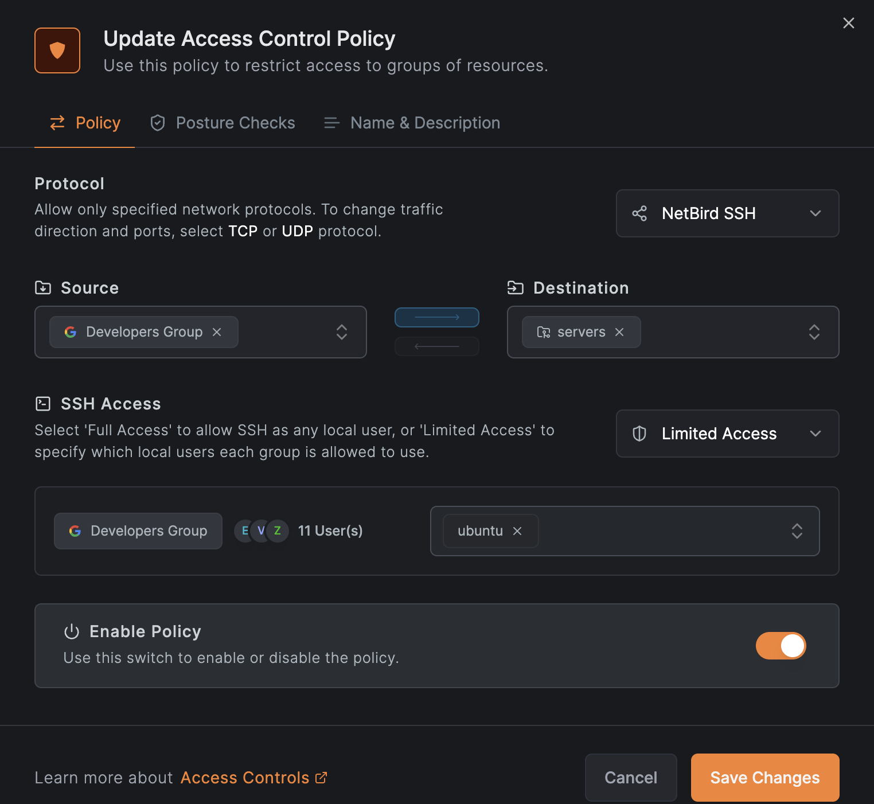Remove the ubuntu local user tag

(517, 531)
